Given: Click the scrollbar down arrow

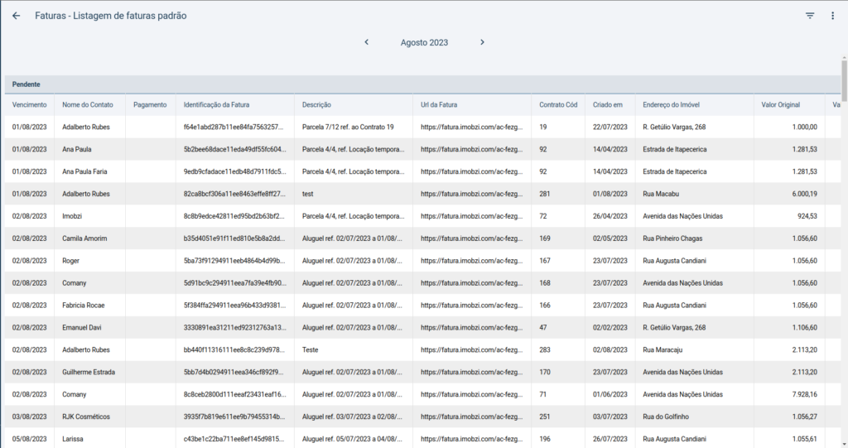Looking at the screenshot, I should (x=844, y=444).
